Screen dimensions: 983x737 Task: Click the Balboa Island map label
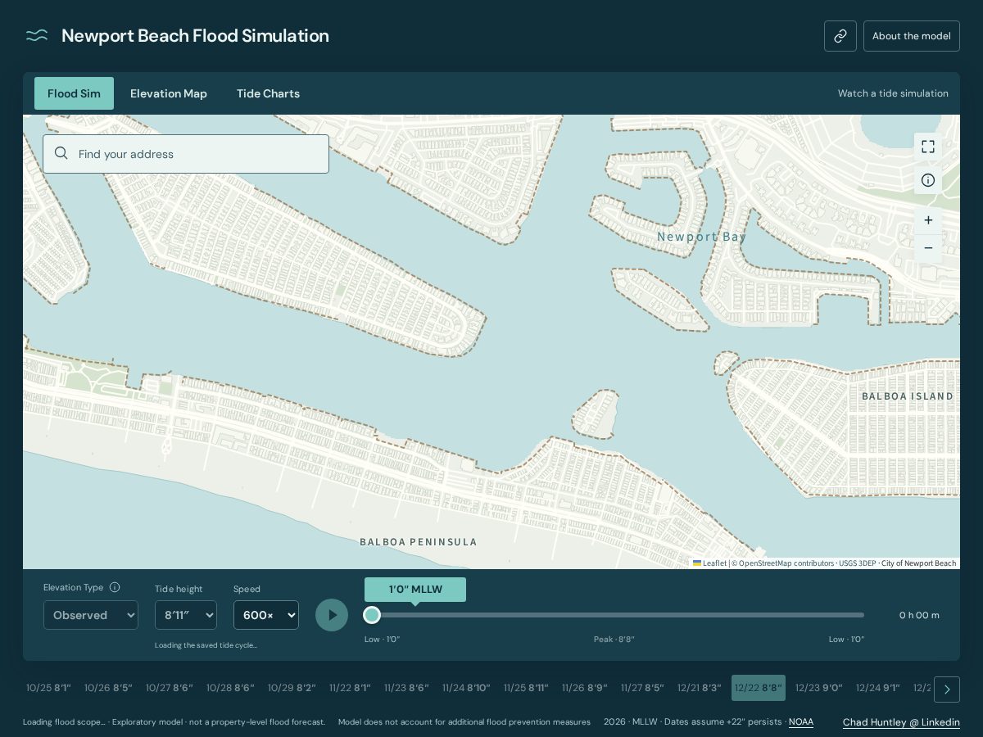click(908, 396)
